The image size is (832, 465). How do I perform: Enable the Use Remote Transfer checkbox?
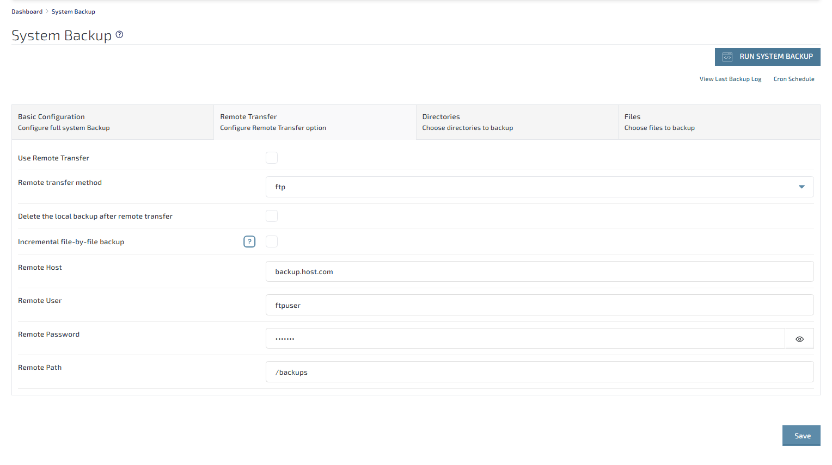[x=272, y=158]
